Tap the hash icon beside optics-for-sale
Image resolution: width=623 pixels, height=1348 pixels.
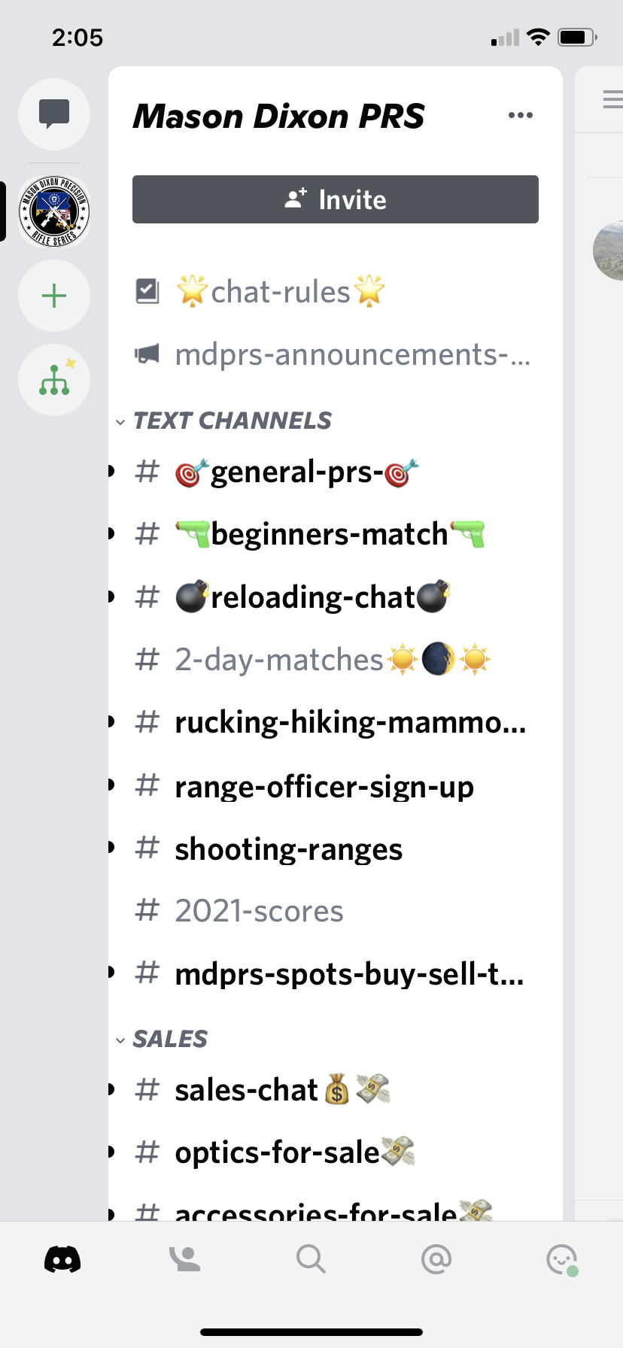coord(147,1152)
